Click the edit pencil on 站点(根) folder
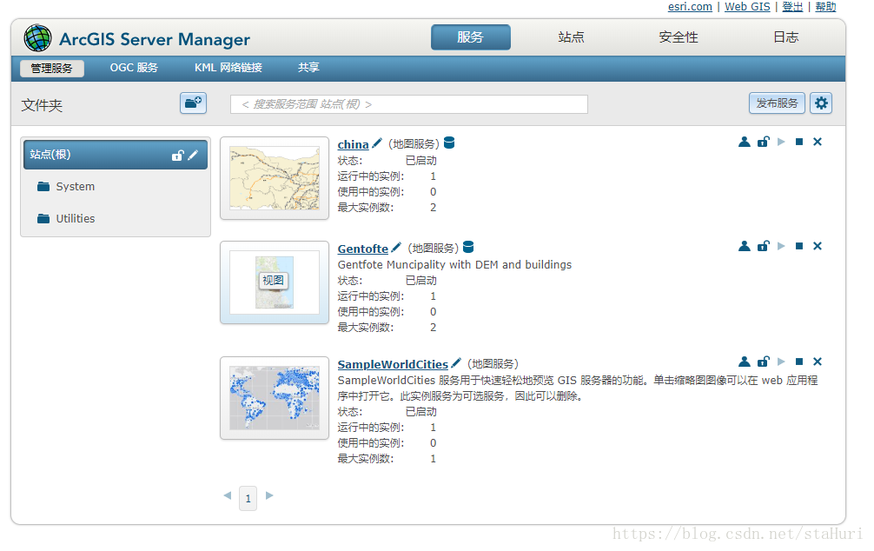The image size is (874, 551). (x=193, y=155)
